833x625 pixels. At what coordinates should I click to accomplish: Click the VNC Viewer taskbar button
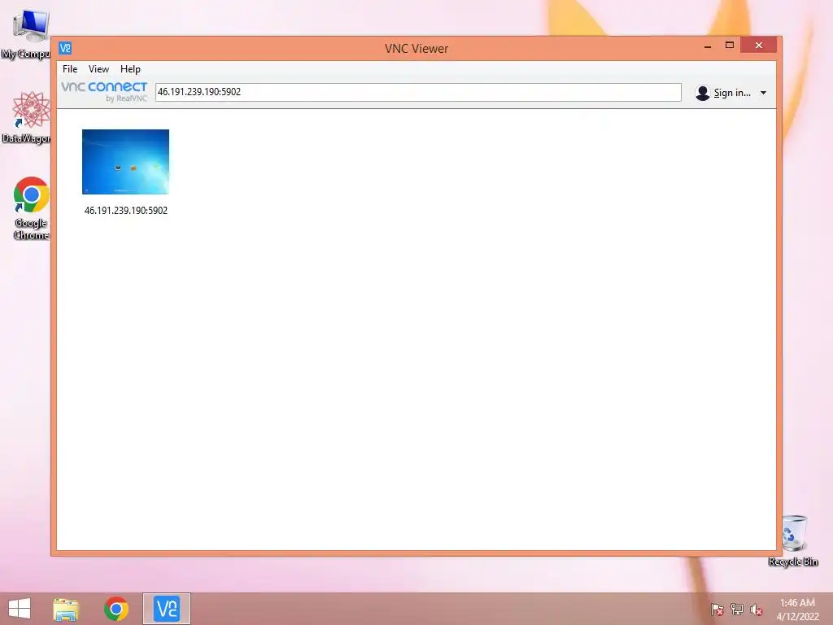[x=166, y=609]
